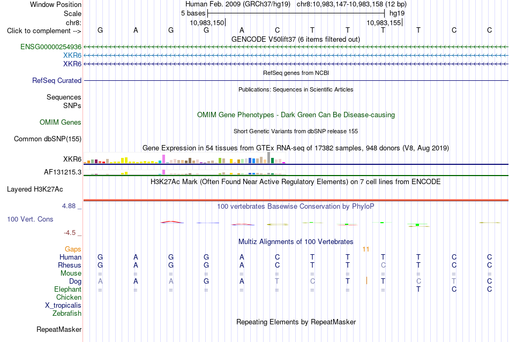
Task: Click '100 vertebrates Basewise Conservation by PhyloP'
Action: click(296, 206)
